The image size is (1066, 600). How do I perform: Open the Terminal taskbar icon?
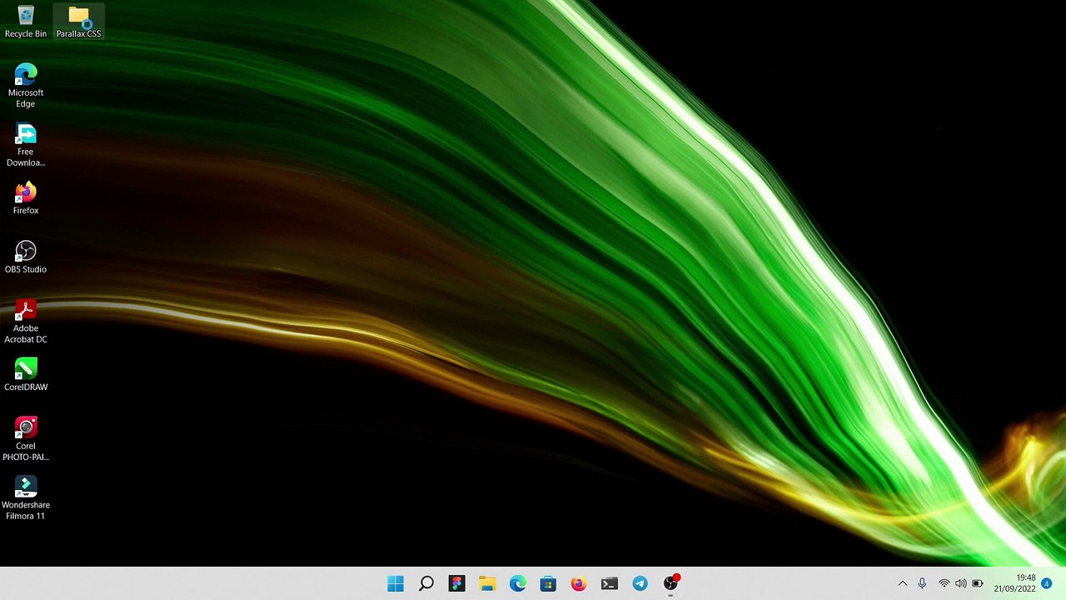(610, 583)
